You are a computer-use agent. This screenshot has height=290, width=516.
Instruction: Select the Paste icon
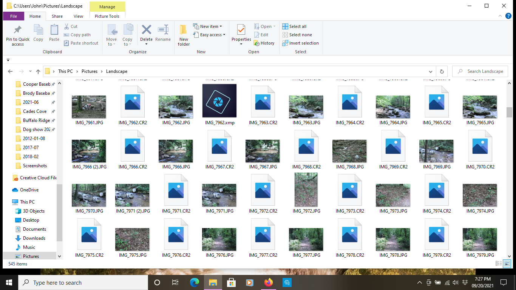click(54, 34)
